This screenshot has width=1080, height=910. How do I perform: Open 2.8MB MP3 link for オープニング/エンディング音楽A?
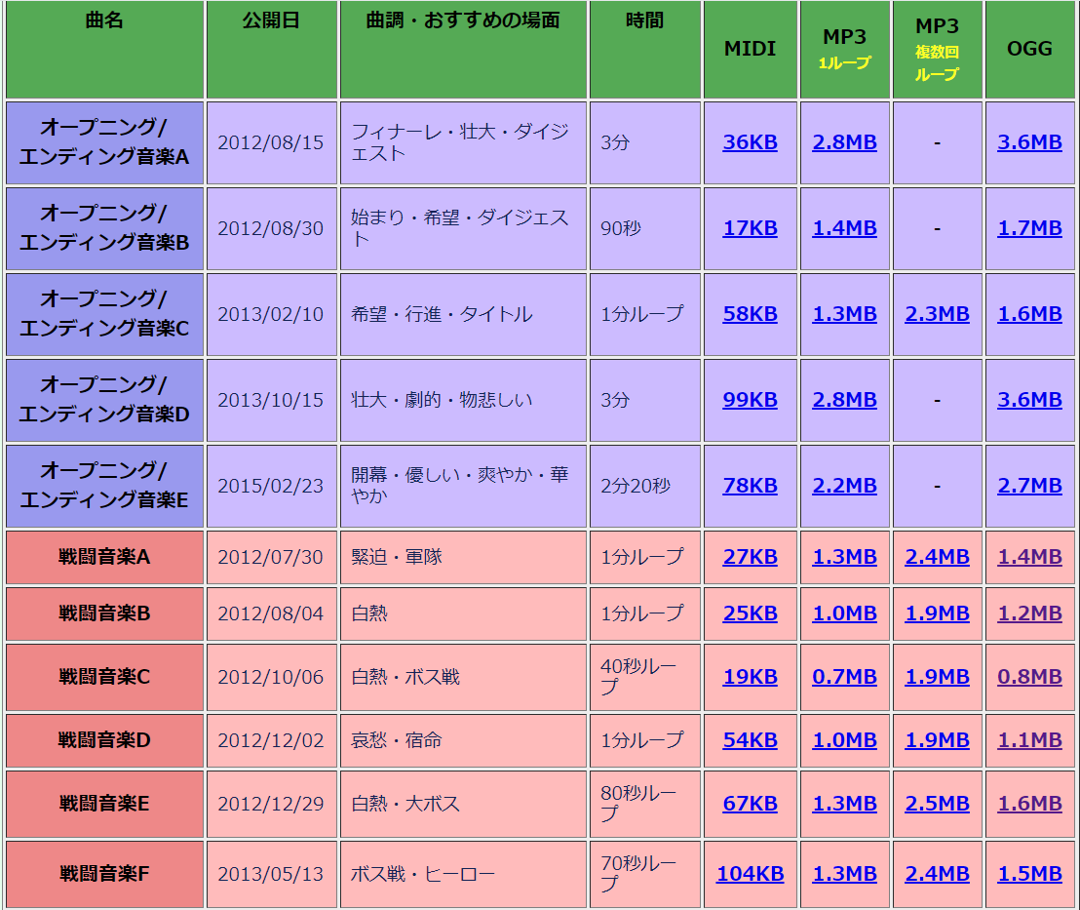[x=844, y=142]
